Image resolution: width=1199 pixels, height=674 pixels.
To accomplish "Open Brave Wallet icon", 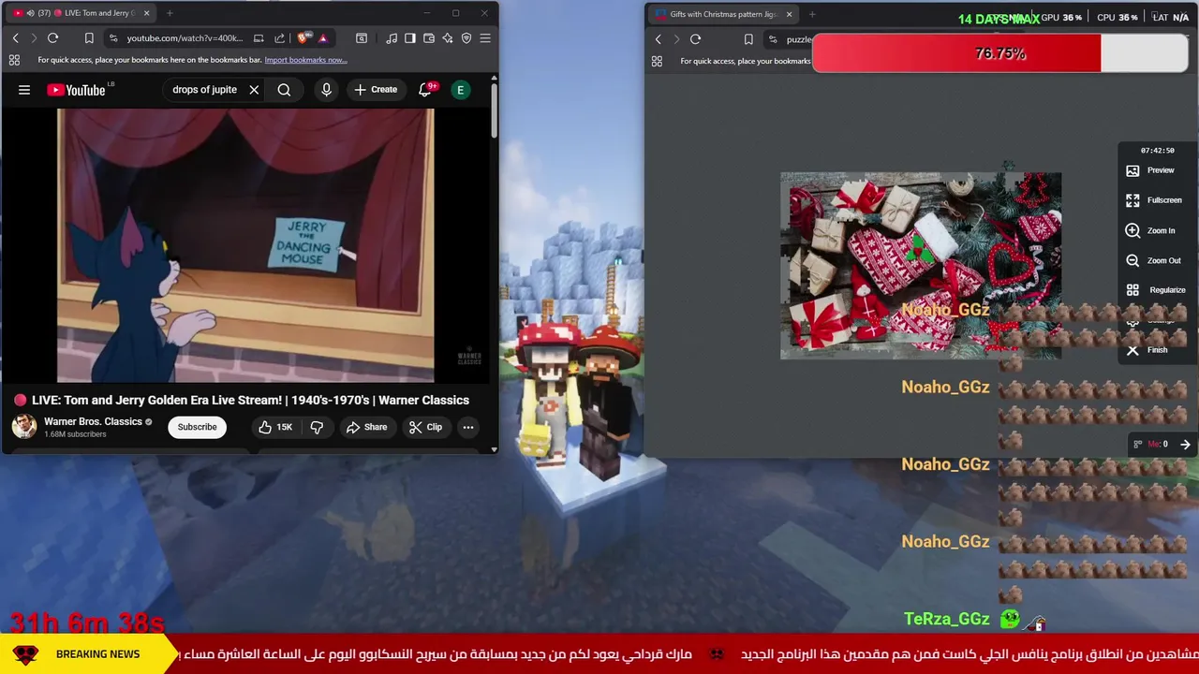I will (429, 38).
